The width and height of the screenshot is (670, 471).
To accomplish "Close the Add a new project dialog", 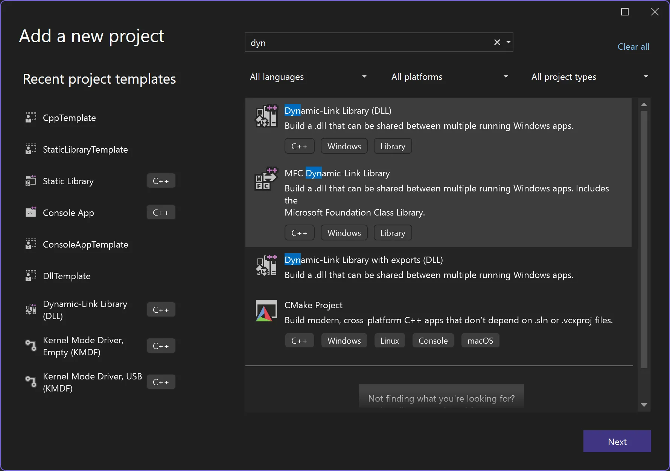I will pyautogui.click(x=655, y=12).
